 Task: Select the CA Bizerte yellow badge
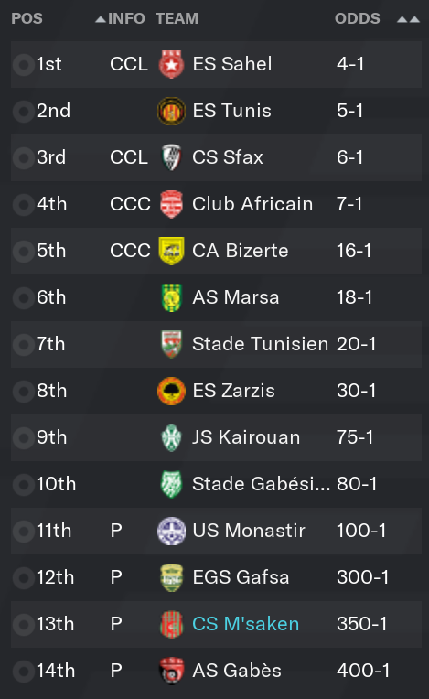[x=171, y=251]
